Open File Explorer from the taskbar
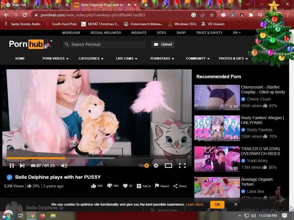Image resolution: width=294 pixels, height=220 pixels. point(53,216)
